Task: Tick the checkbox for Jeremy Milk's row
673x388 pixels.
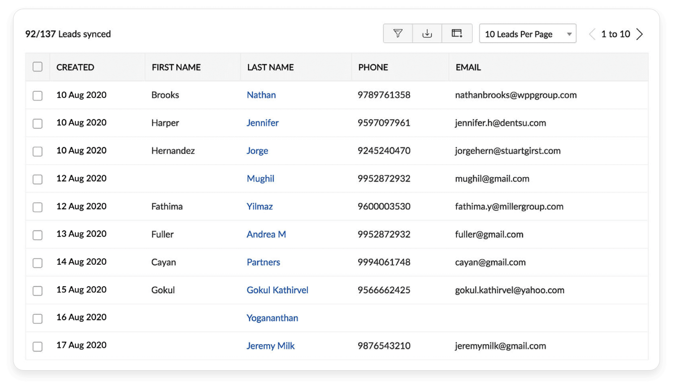Action: click(37, 347)
